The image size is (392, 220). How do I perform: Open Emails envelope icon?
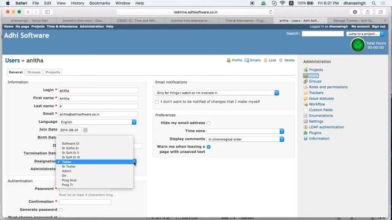(247, 60)
